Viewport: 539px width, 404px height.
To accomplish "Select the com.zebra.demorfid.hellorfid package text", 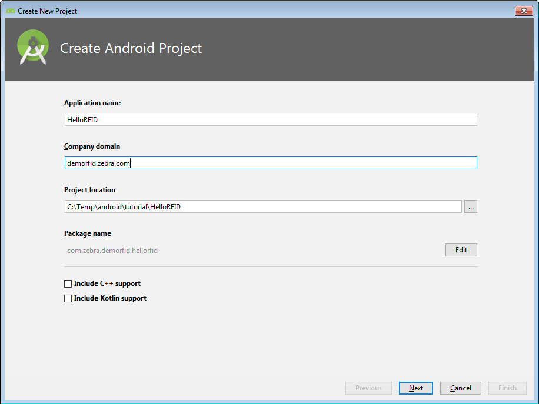I will pos(112,250).
